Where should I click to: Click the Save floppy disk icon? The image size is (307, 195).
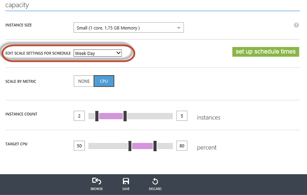(126, 182)
